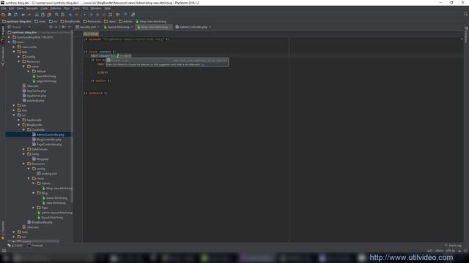
Task: Switch to the security.yml tab
Action: pos(88,27)
